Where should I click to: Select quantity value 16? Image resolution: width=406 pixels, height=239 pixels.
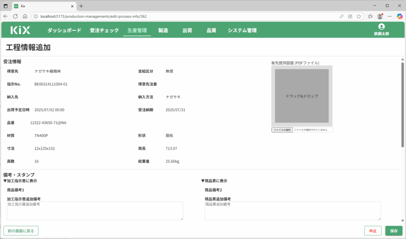pyautogui.click(x=36, y=161)
